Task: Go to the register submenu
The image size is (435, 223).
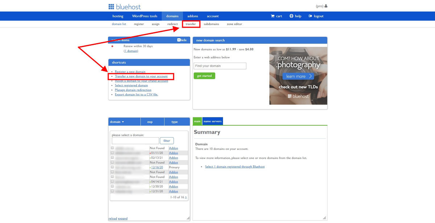Action: 139,24
